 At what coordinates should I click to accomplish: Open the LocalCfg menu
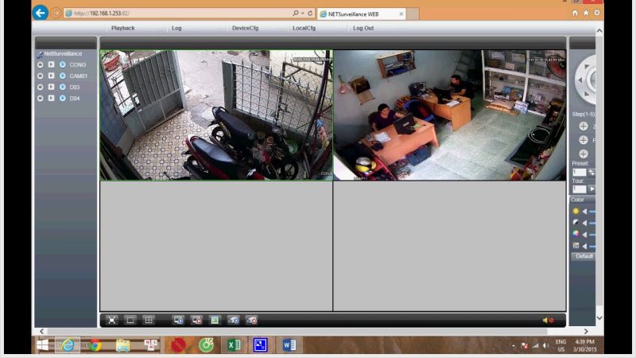[304, 28]
